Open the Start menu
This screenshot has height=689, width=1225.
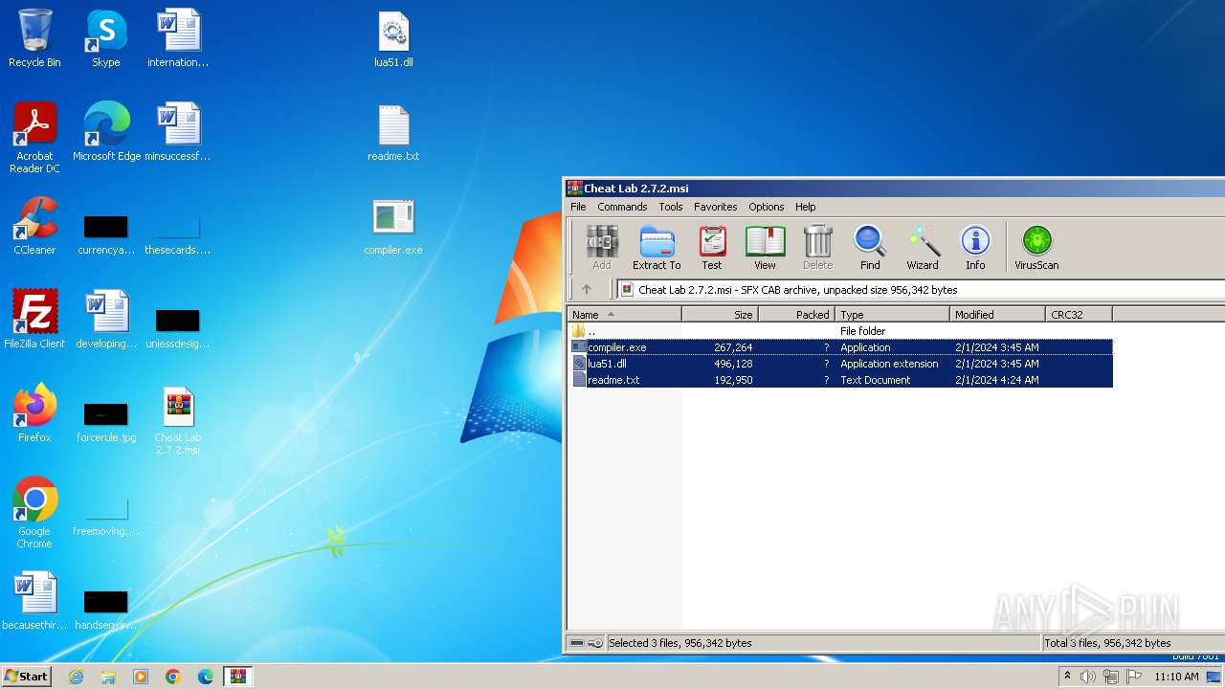pyautogui.click(x=26, y=676)
